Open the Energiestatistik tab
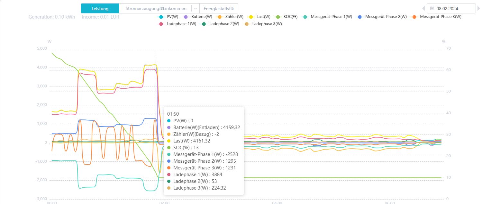This screenshot has width=482, height=204. pos(219,9)
